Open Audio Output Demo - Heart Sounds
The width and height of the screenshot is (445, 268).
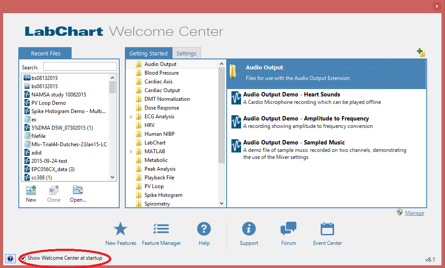point(291,94)
